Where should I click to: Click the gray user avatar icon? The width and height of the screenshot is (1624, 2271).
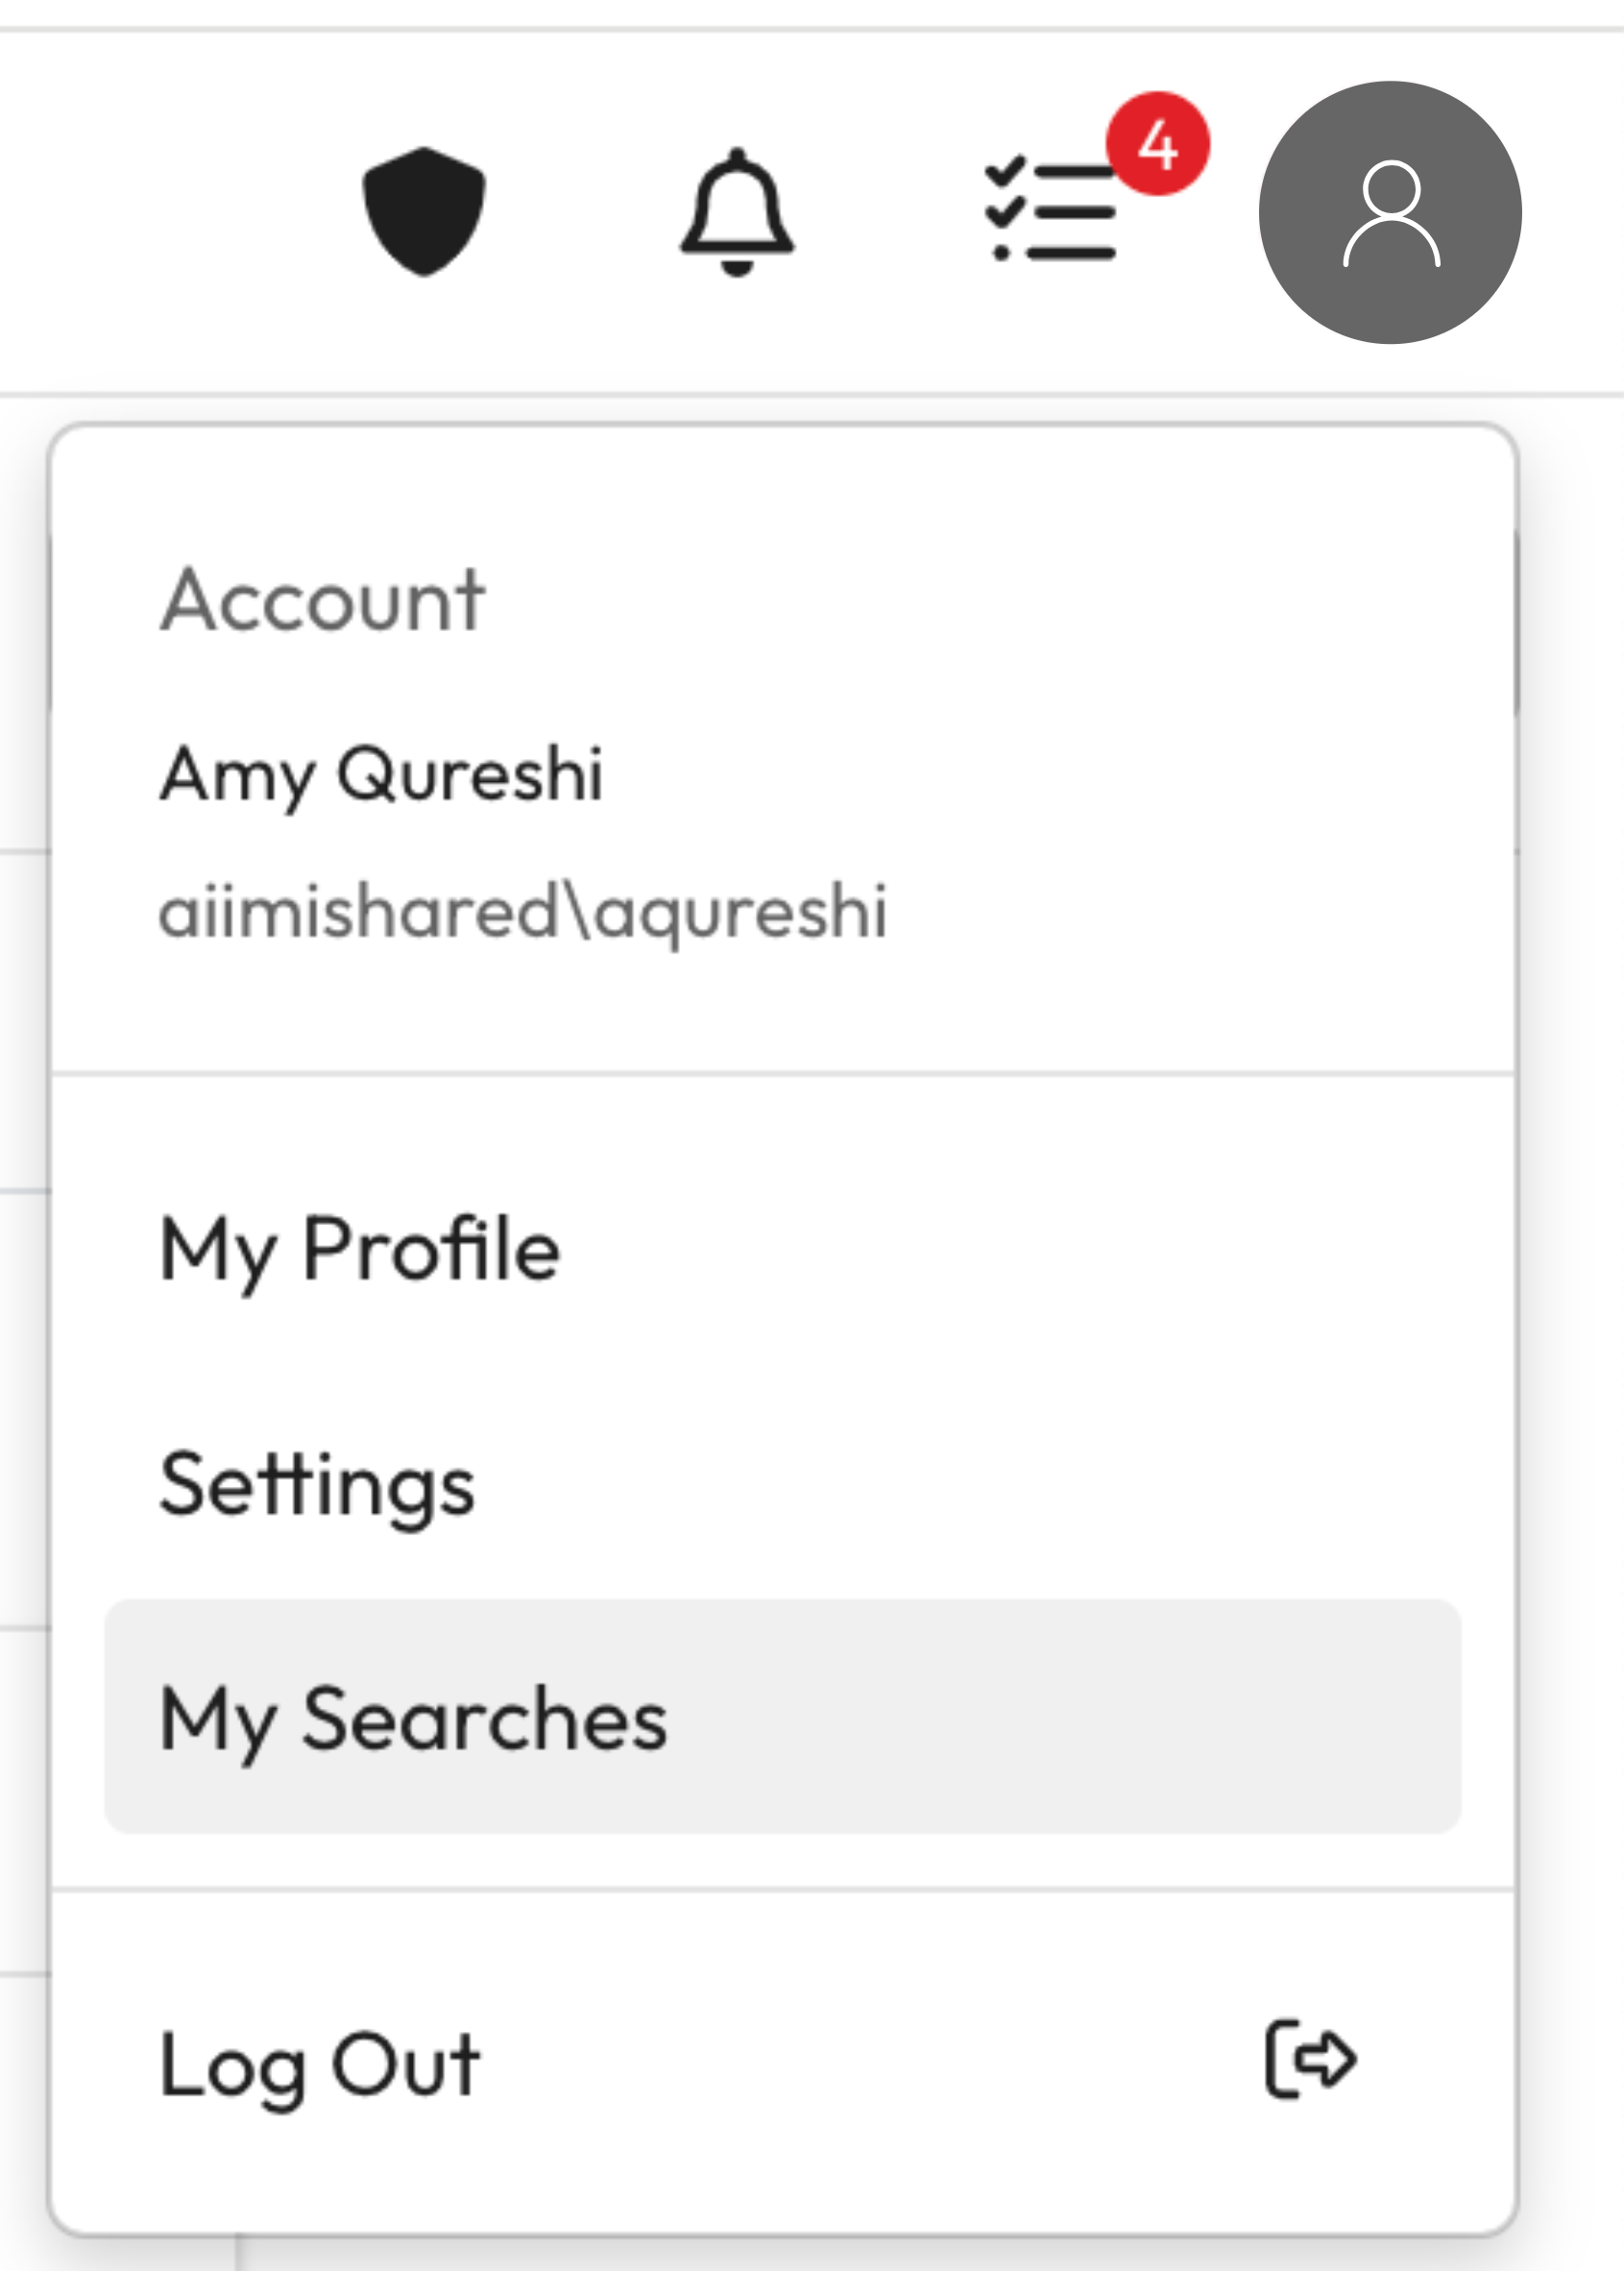point(1389,213)
